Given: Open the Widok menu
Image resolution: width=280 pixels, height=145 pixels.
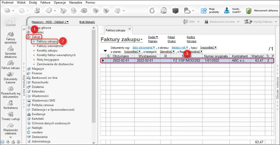Looking at the screenshot, I should click(x=21, y=3).
